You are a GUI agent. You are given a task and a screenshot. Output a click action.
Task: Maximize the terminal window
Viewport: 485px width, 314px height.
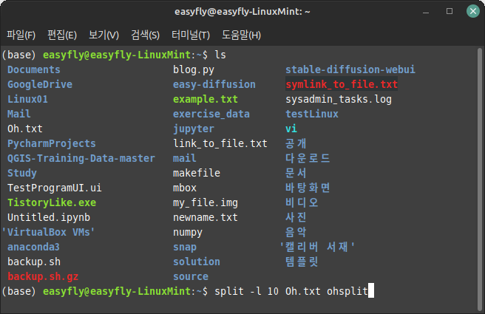point(450,11)
